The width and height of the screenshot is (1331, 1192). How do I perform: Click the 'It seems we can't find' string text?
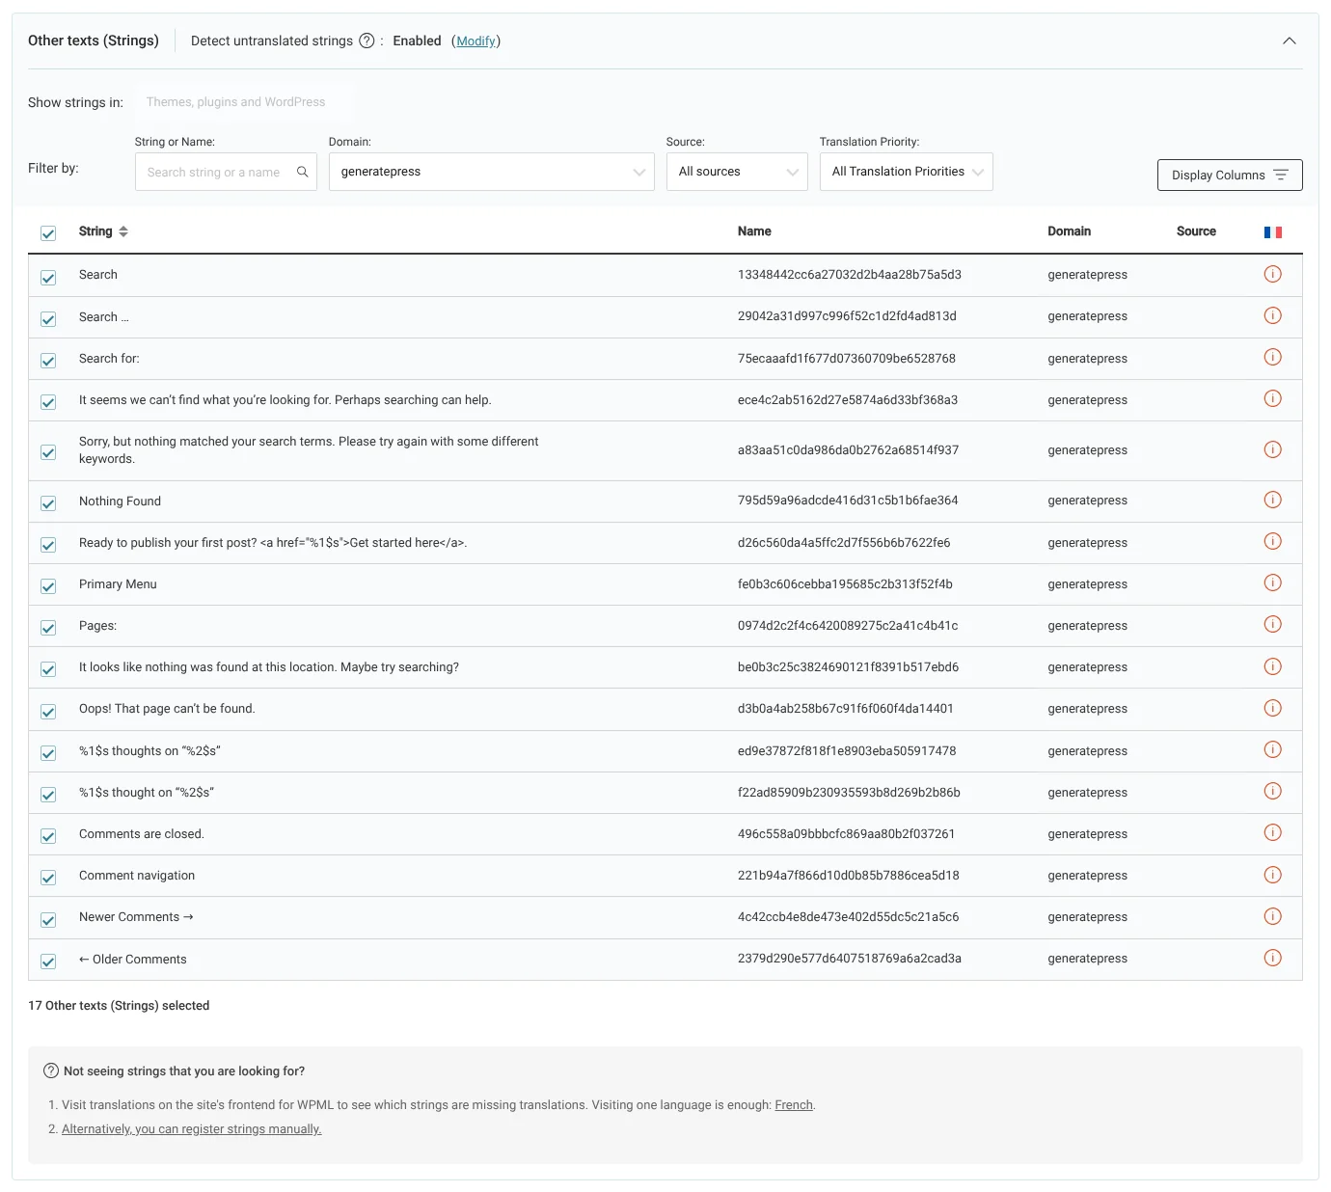pos(285,400)
